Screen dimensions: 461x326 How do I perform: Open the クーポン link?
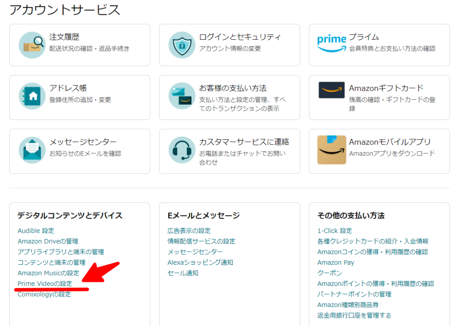coord(330,273)
